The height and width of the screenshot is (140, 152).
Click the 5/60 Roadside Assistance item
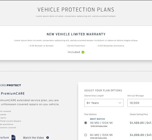pyautogui.click(x=110, y=46)
